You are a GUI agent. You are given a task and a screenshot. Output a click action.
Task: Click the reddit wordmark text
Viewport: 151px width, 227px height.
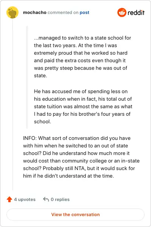coord(136,13)
